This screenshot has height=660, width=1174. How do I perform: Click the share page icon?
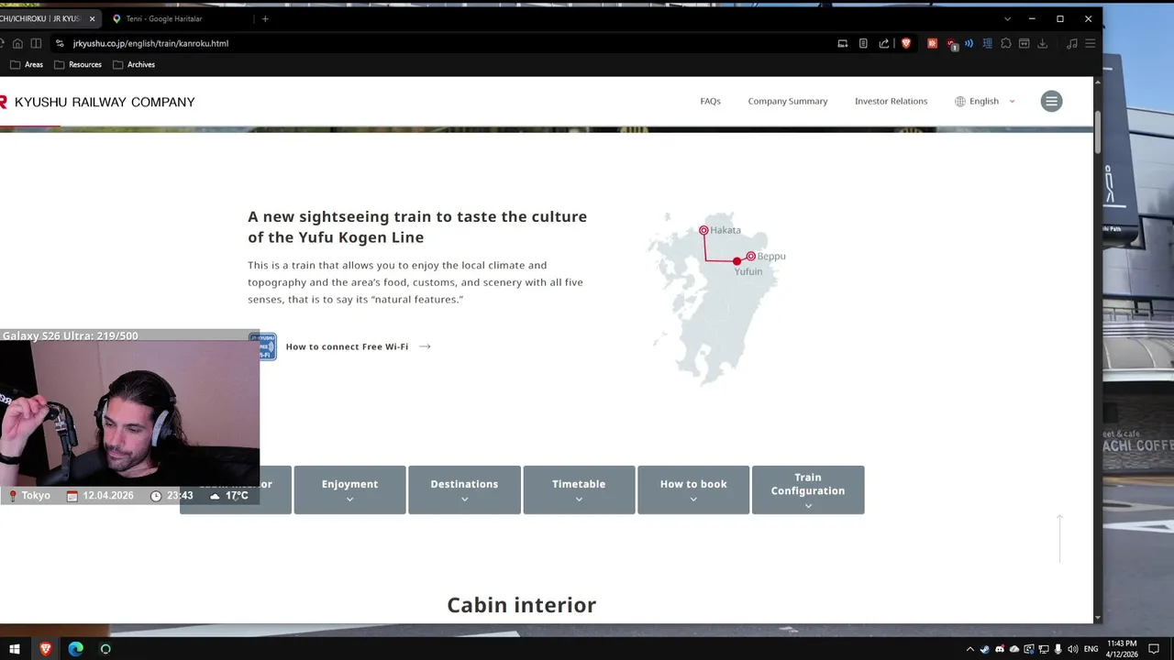884,43
